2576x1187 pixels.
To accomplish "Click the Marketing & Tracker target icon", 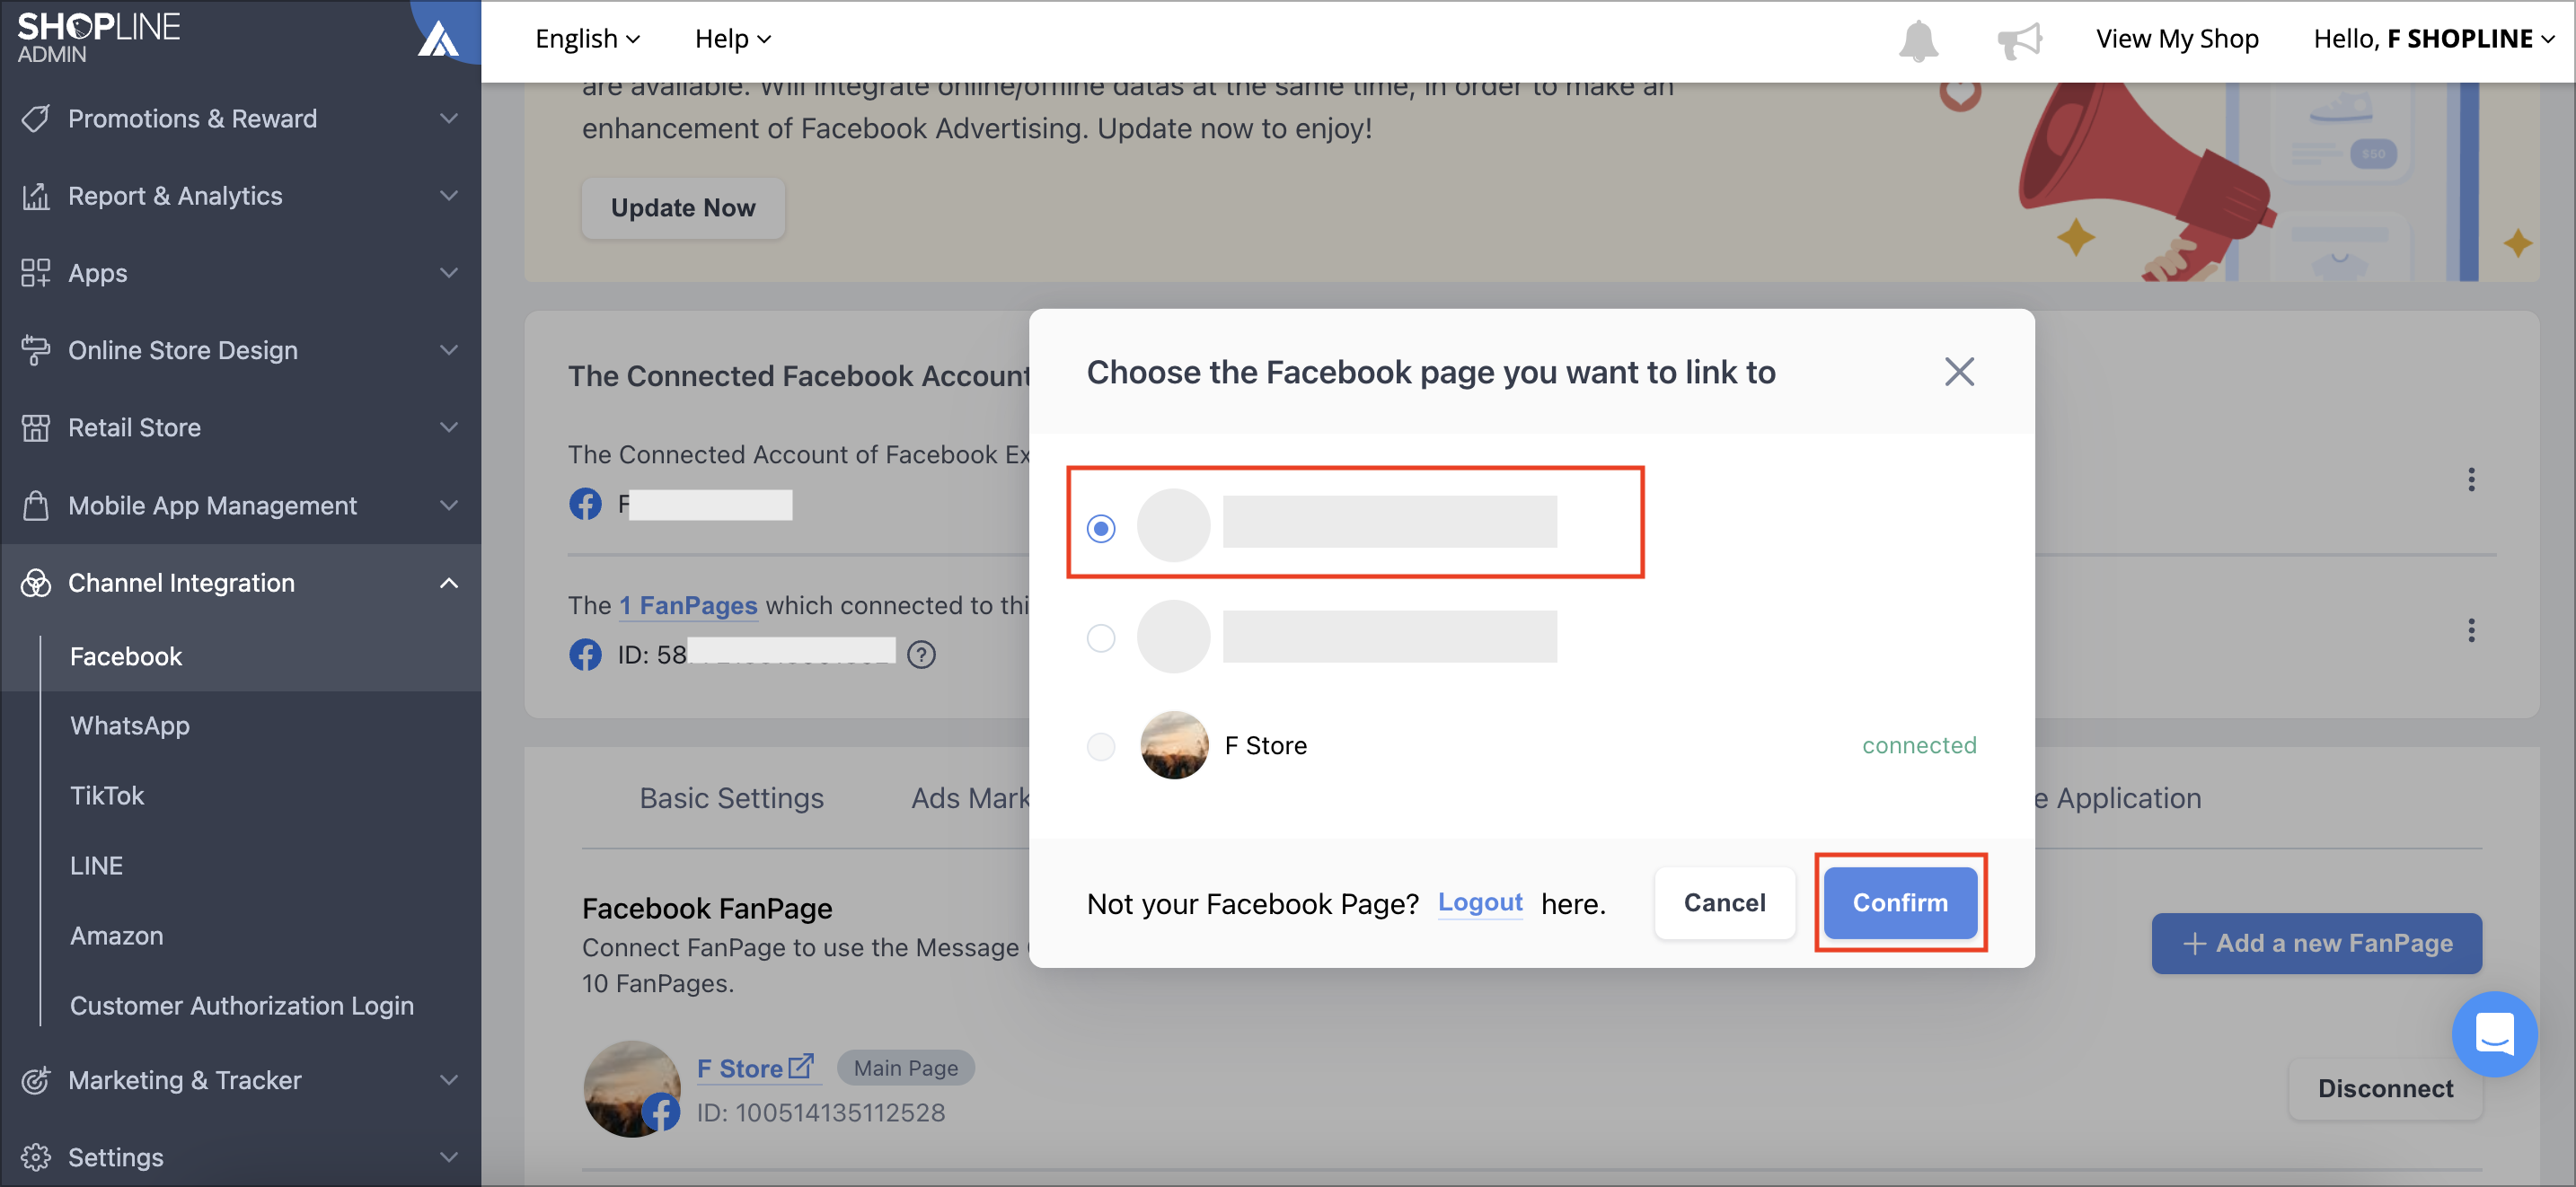I will coord(36,1080).
